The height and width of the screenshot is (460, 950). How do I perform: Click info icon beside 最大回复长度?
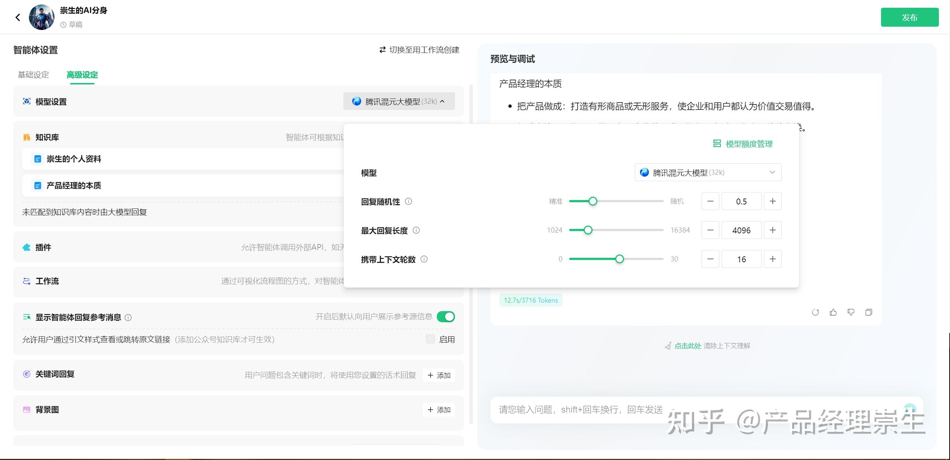416,230
